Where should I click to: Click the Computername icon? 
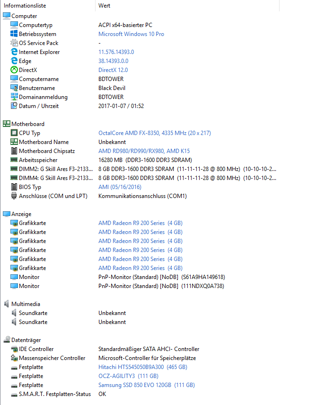(14, 79)
